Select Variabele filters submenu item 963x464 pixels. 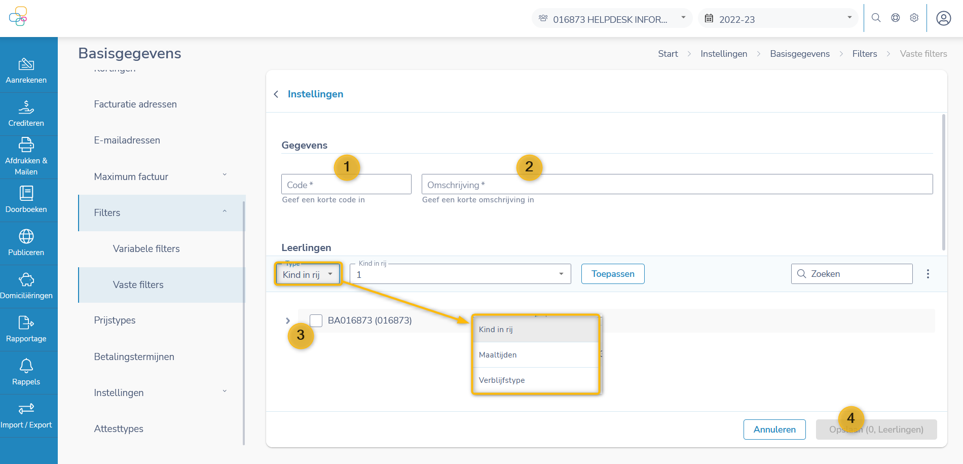coord(146,248)
